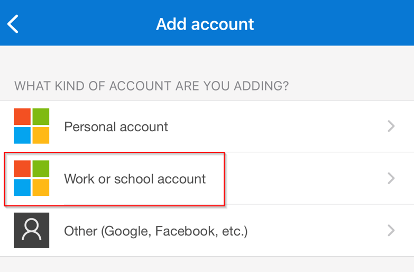Tap the Microsoft logo beside Personal account
Image resolution: width=414 pixels, height=272 pixels.
pyautogui.click(x=31, y=126)
